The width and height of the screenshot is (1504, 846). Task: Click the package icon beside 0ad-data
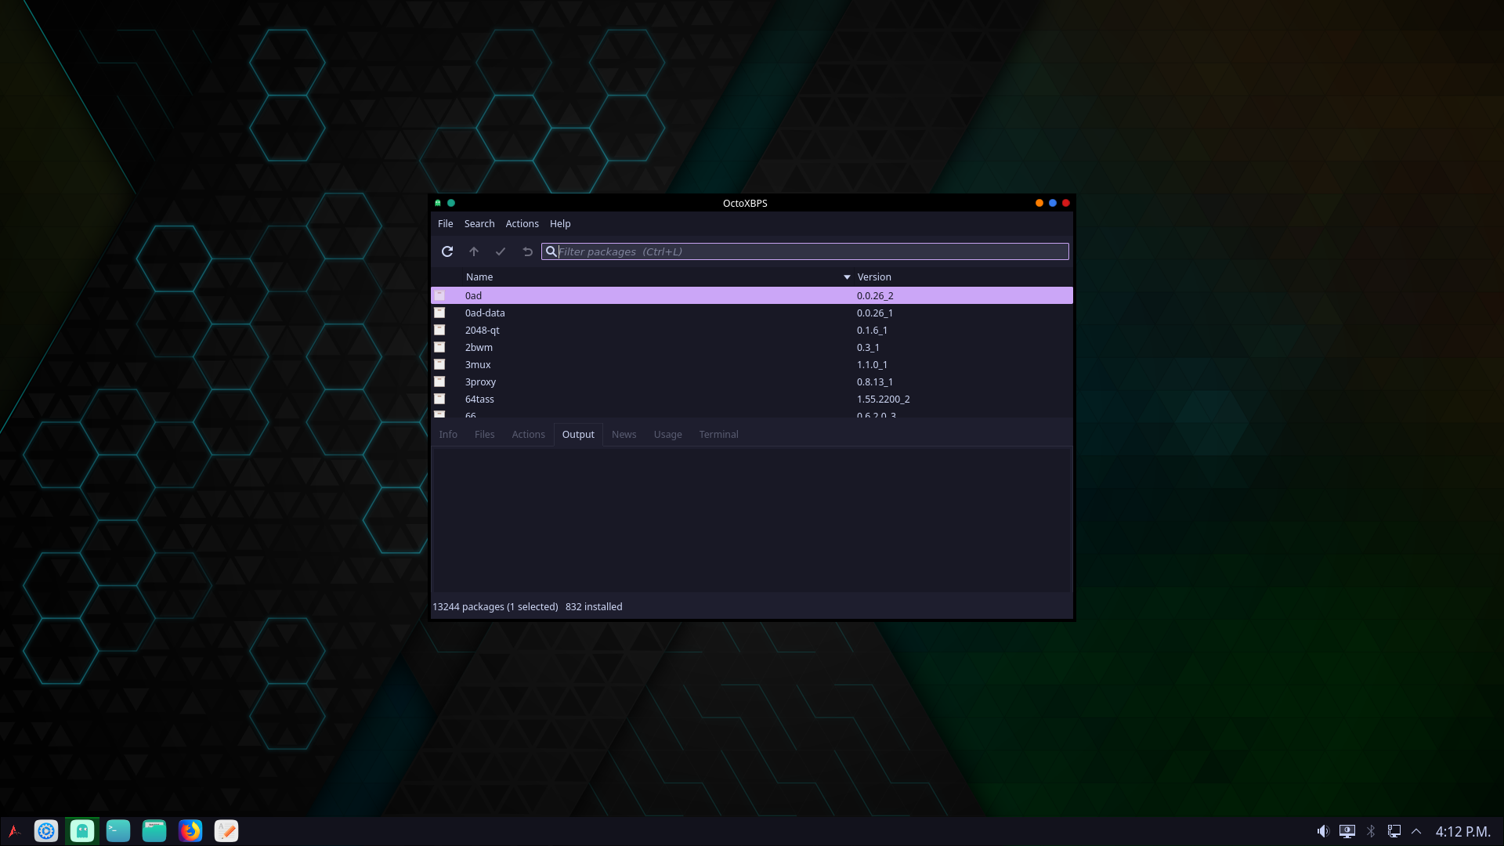click(x=439, y=313)
